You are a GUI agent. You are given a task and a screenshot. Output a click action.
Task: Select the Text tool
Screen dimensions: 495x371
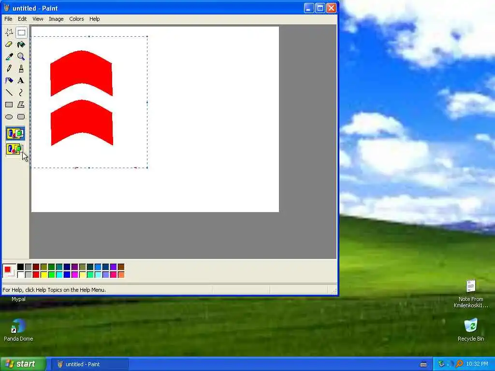pyautogui.click(x=21, y=81)
